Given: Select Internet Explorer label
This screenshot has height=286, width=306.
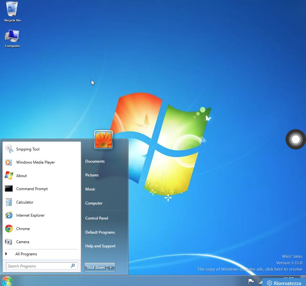Looking at the screenshot, I should coord(30,215).
